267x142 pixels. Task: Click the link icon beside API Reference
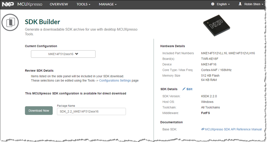coord(203,129)
